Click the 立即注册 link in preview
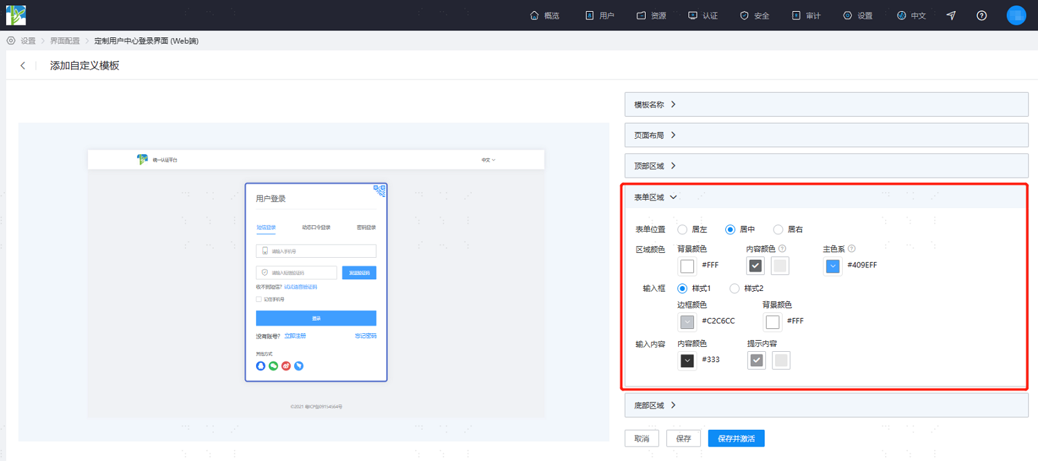Viewport: 1038px width, 461px height. tap(295, 336)
